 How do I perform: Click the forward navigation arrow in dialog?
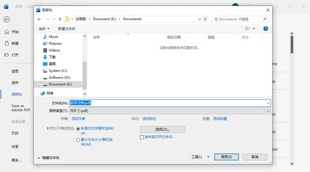(48, 19)
